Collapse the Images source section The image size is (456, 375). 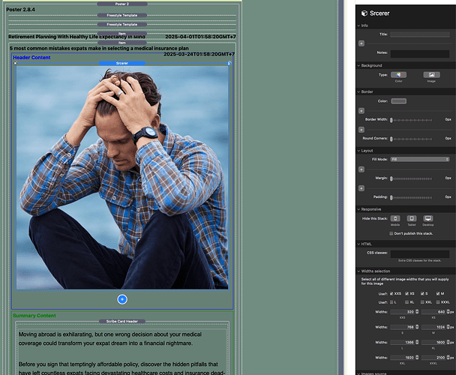[x=358, y=373]
